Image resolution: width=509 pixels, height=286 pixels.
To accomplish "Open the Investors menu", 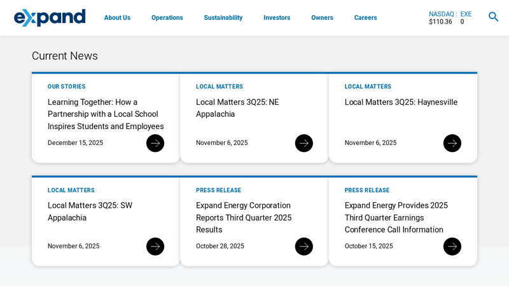I will coord(277,18).
